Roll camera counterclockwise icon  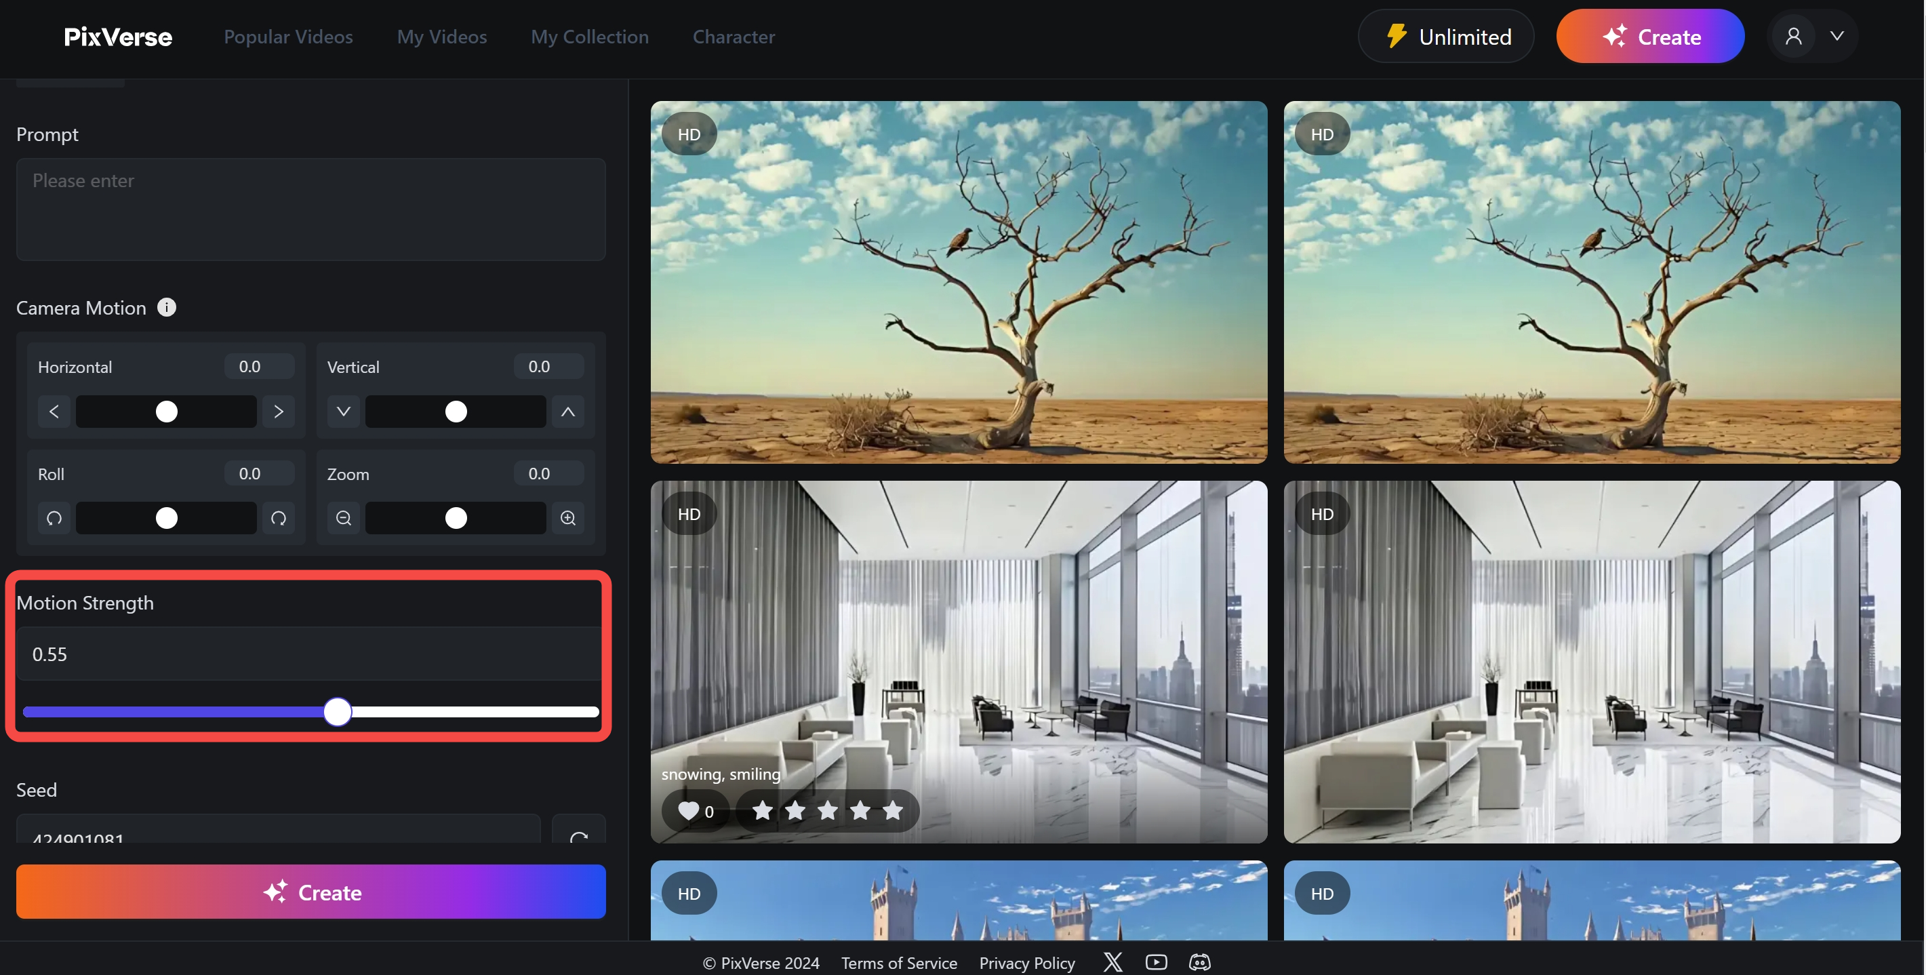(54, 518)
